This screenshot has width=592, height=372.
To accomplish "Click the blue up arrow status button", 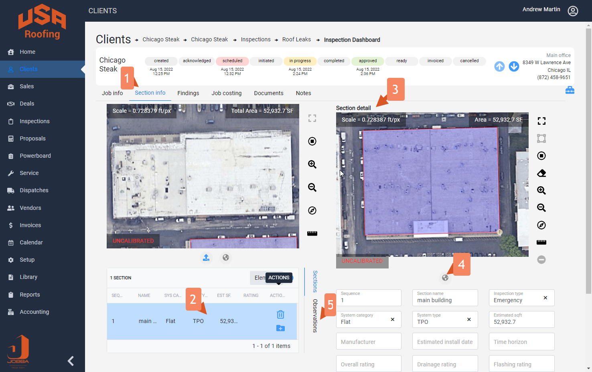I will tap(499, 67).
